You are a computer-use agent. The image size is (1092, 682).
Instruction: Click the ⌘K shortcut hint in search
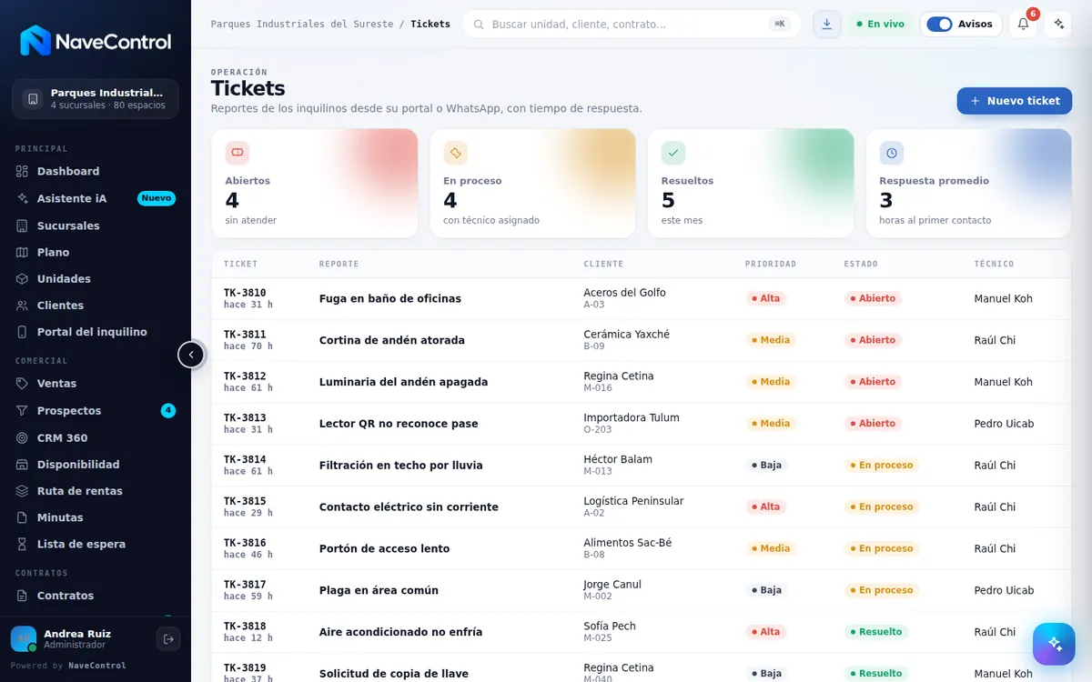[780, 25]
